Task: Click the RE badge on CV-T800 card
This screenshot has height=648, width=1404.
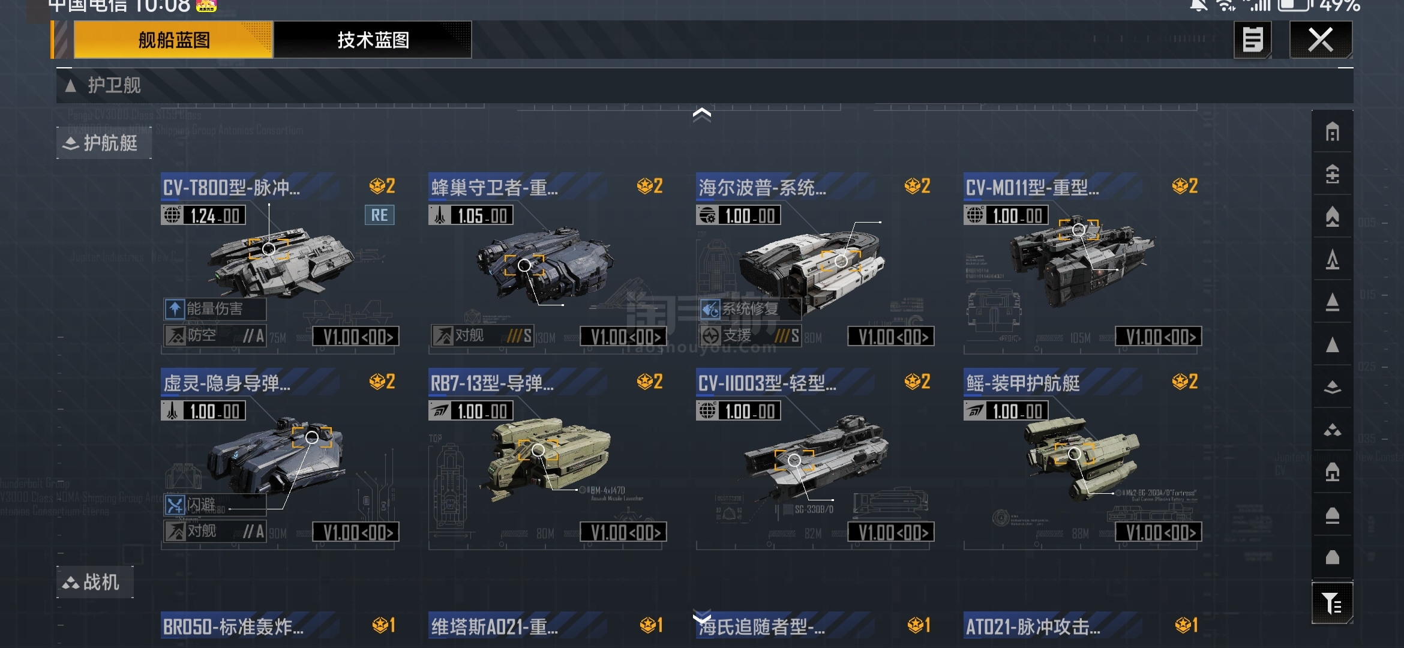Action: tap(379, 215)
